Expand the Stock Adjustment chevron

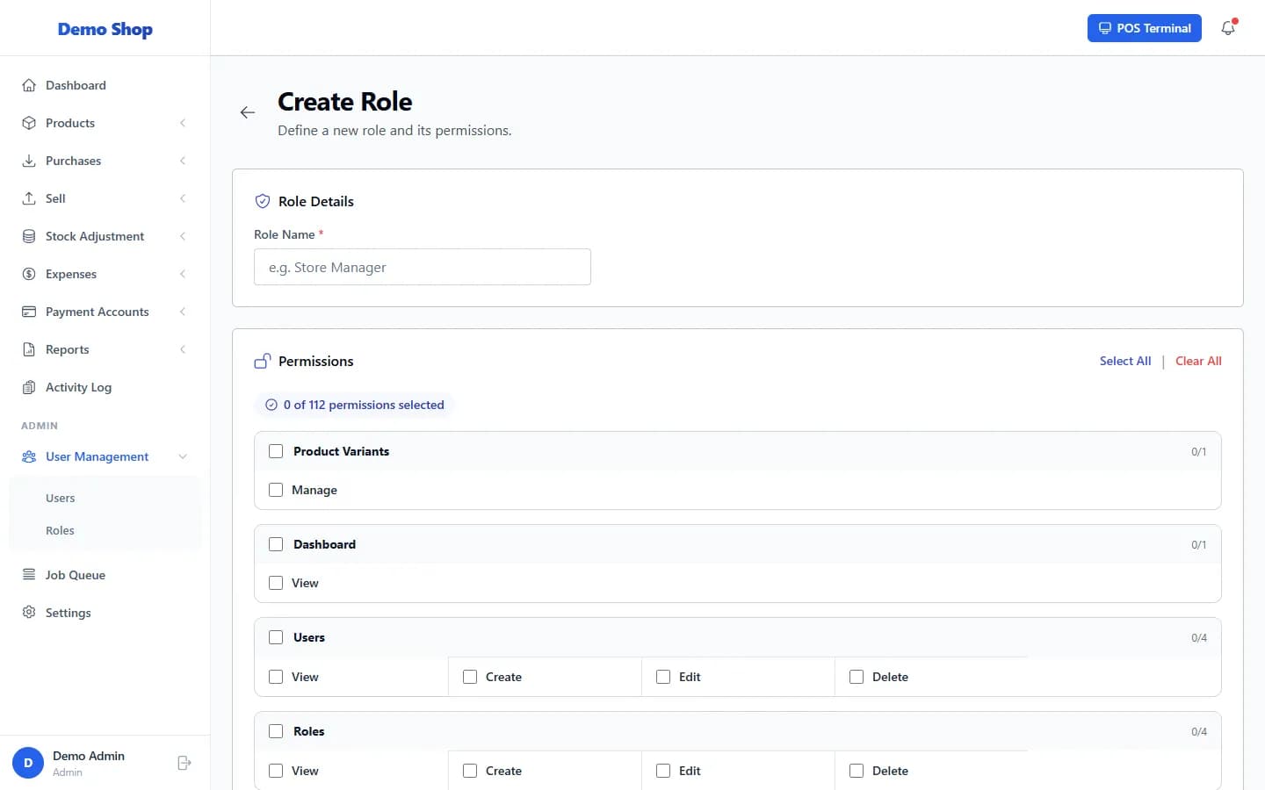click(183, 236)
